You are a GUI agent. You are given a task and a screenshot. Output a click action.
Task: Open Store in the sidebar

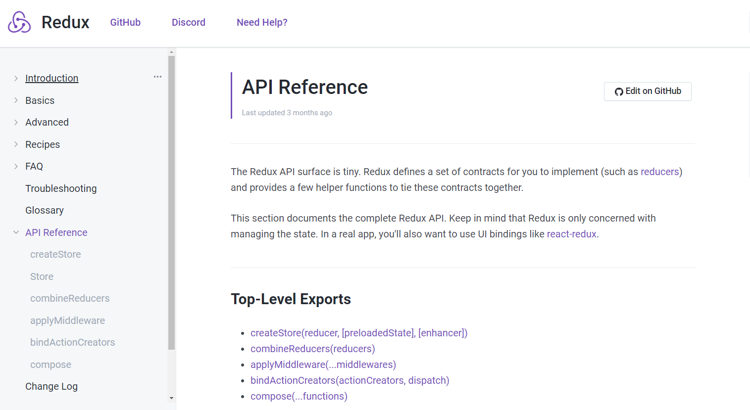[42, 276]
